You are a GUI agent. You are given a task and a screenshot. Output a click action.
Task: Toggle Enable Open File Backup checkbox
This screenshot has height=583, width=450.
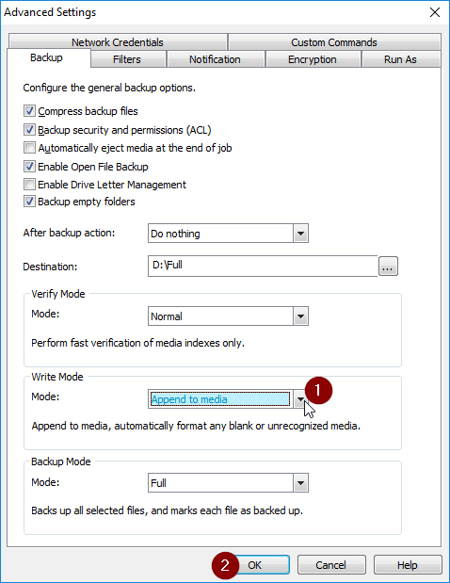(x=29, y=166)
